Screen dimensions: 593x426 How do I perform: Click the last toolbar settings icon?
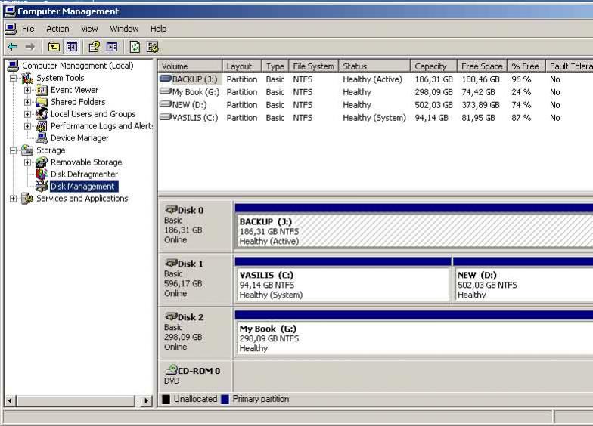(x=153, y=47)
